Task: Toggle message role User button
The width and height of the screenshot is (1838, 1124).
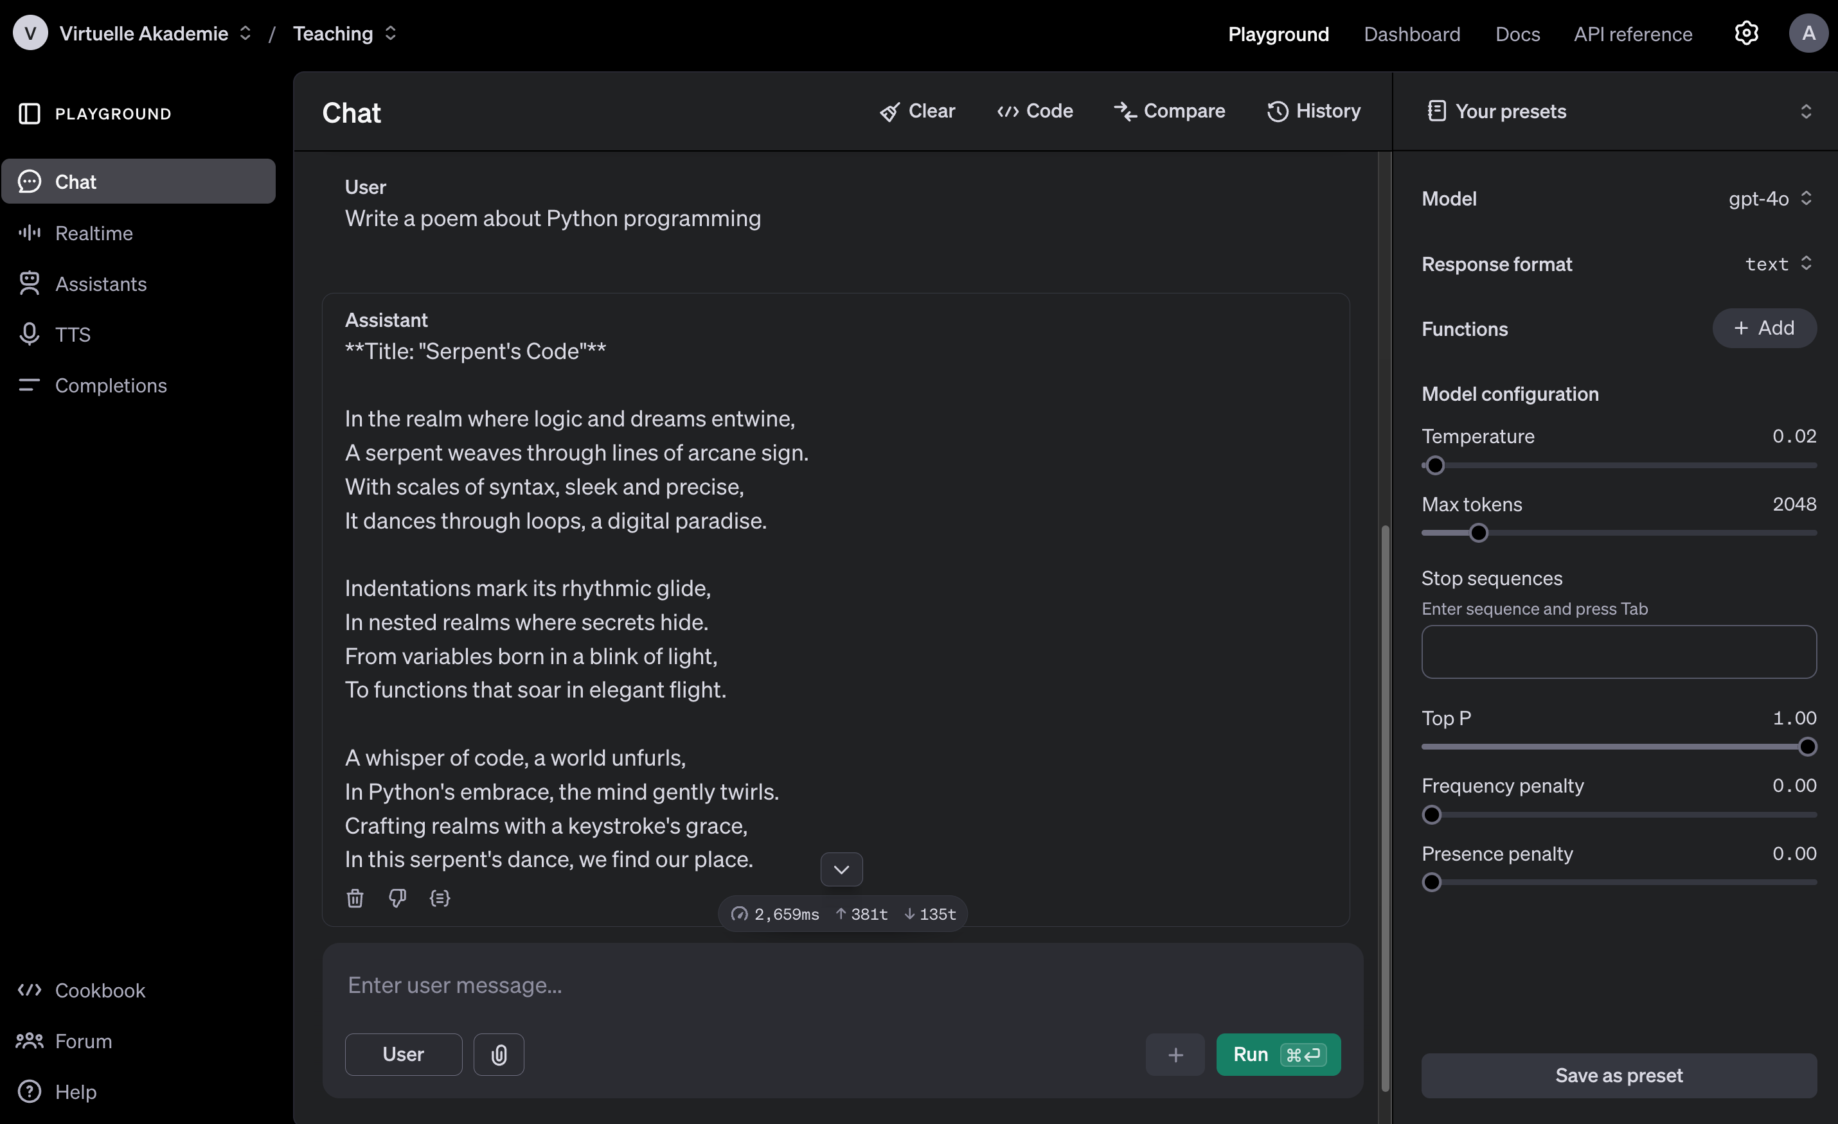Action: pos(403,1055)
